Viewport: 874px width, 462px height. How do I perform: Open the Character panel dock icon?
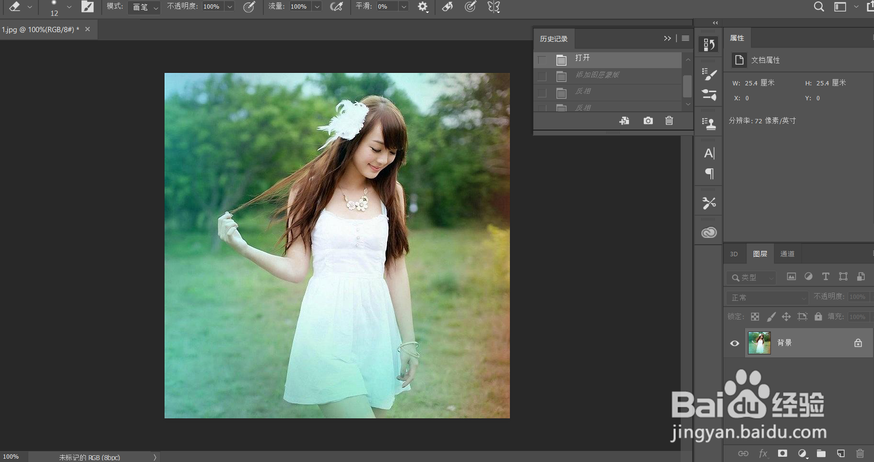click(709, 153)
